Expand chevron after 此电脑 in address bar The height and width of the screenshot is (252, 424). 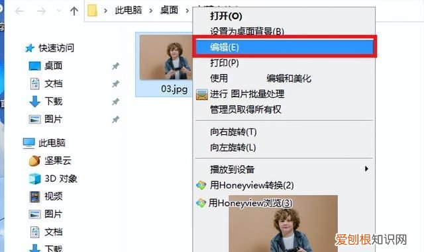(151, 11)
